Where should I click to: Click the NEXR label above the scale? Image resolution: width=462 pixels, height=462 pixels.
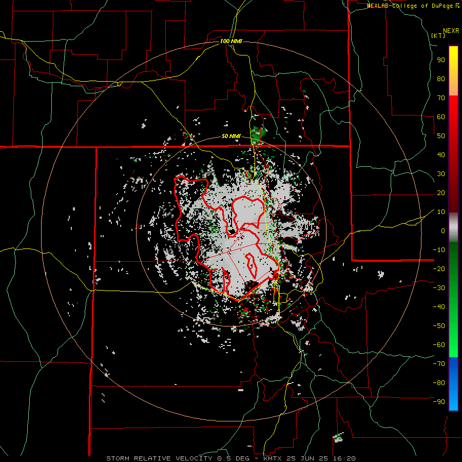click(x=451, y=31)
